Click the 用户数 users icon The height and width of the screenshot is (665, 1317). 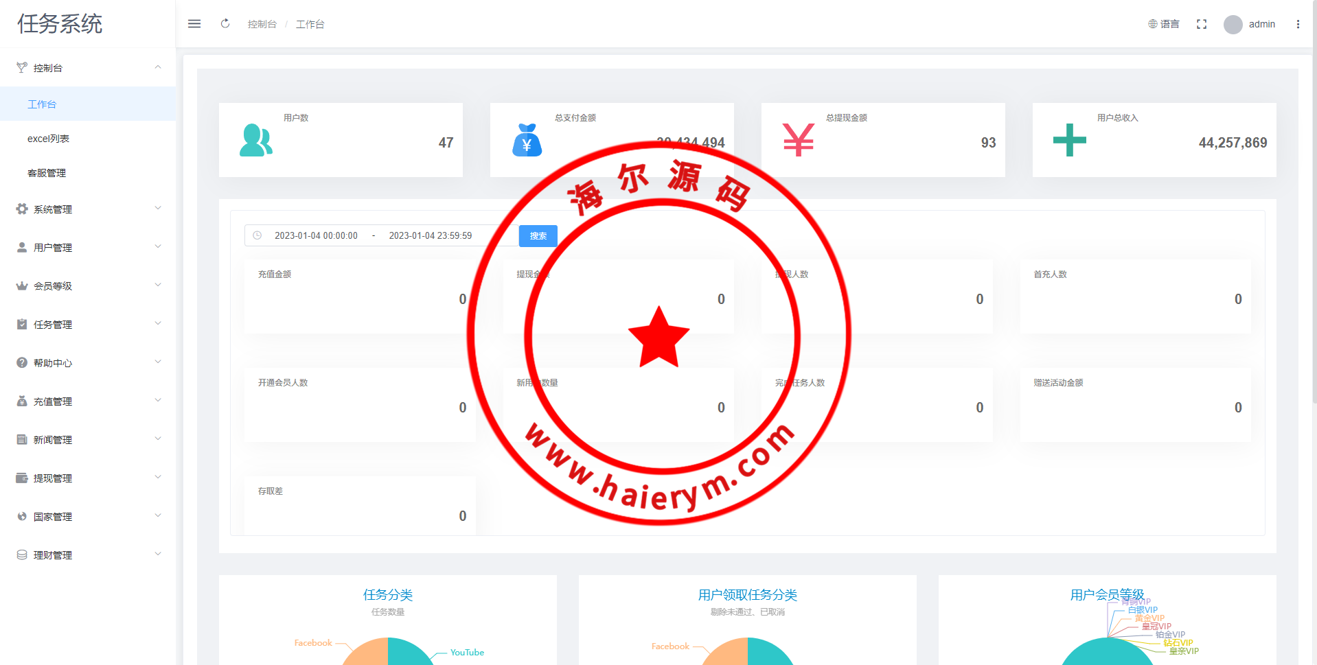[x=256, y=140]
